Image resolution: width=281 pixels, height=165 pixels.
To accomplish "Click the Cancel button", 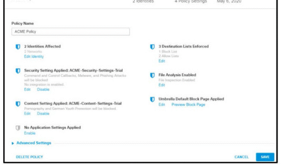I will pos(242,157).
